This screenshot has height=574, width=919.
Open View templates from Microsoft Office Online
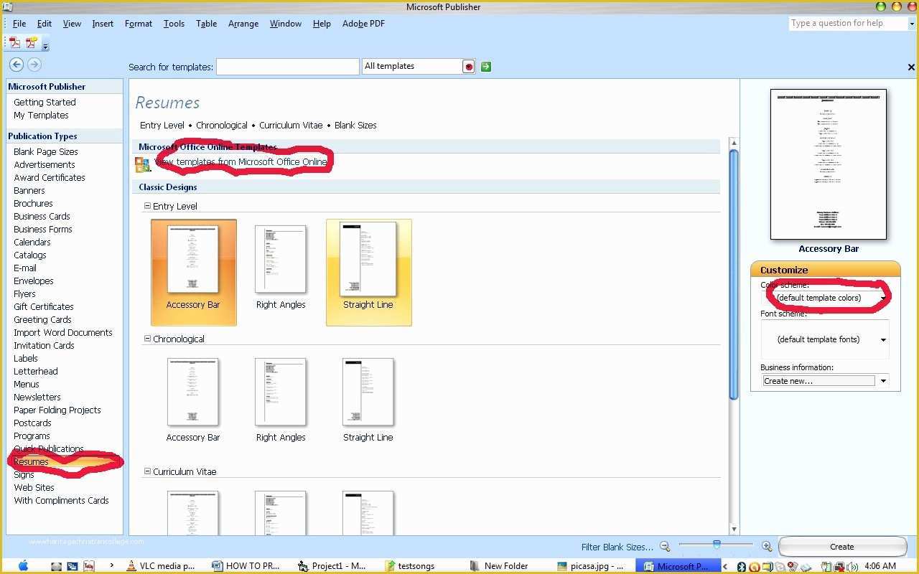tap(241, 162)
